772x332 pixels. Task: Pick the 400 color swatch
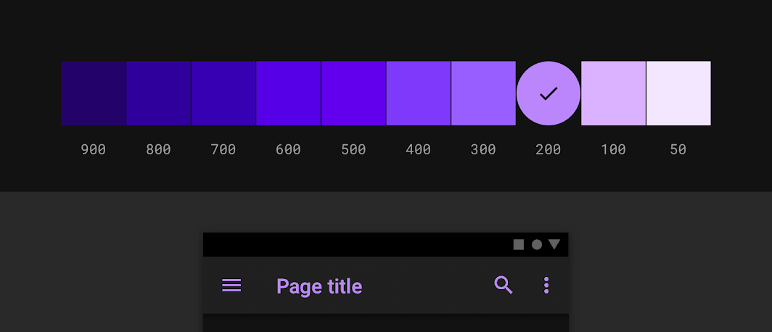click(x=419, y=94)
